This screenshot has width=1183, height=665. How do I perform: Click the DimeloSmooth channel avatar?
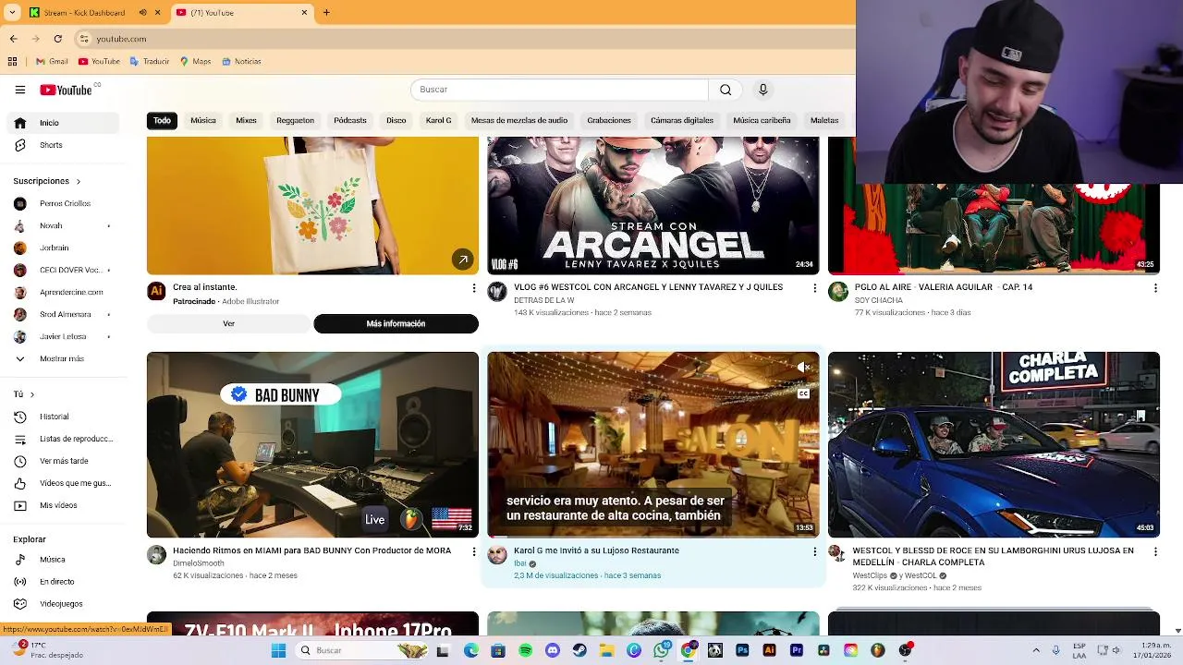pos(156,555)
